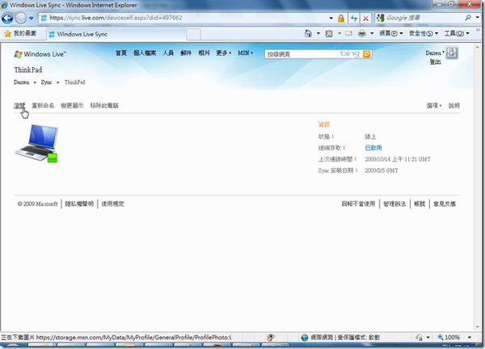The width and height of the screenshot is (485, 349).
Task: Click the red Stop loading icon
Action: [x=365, y=19]
